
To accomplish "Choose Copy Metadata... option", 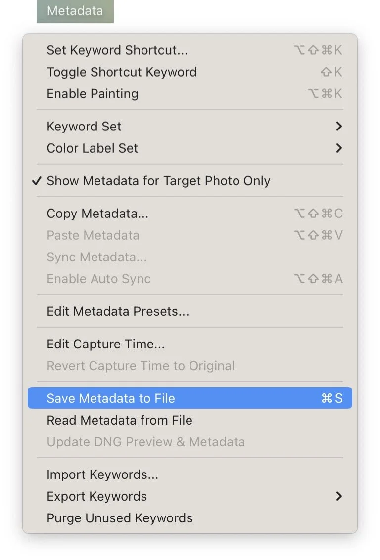I will tap(97, 214).
